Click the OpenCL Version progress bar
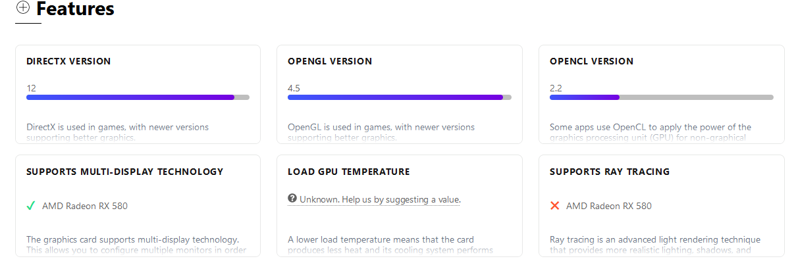Screen dimensions: 794x265 pos(661,97)
